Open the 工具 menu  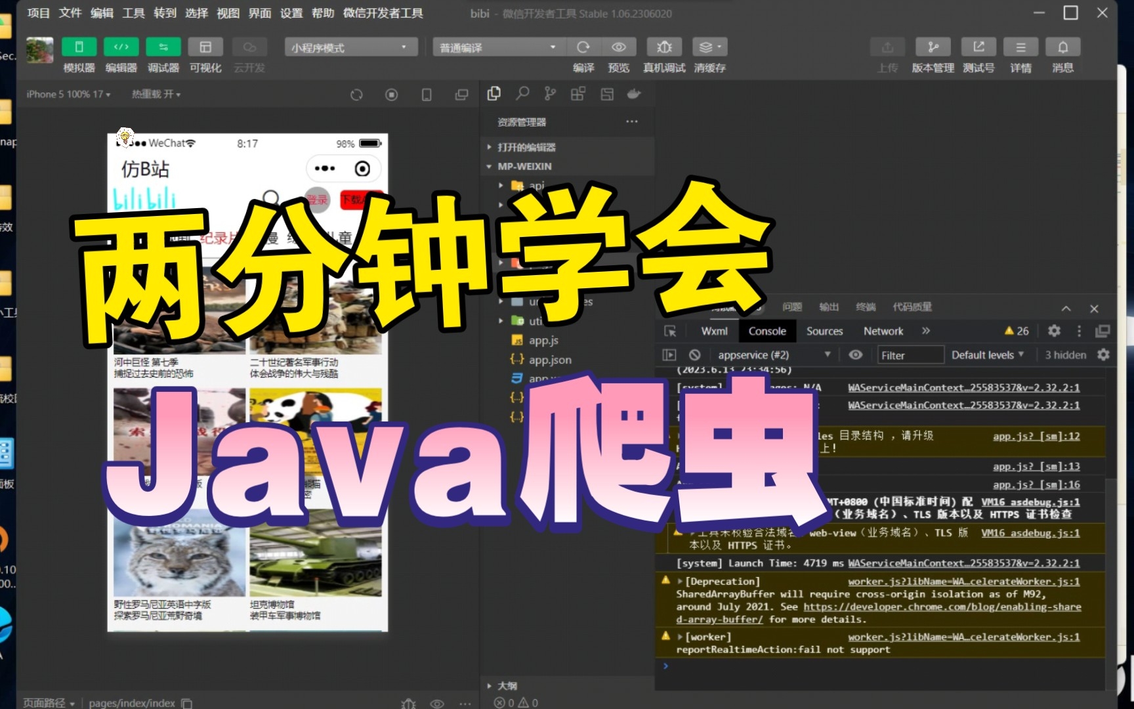[x=132, y=13]
